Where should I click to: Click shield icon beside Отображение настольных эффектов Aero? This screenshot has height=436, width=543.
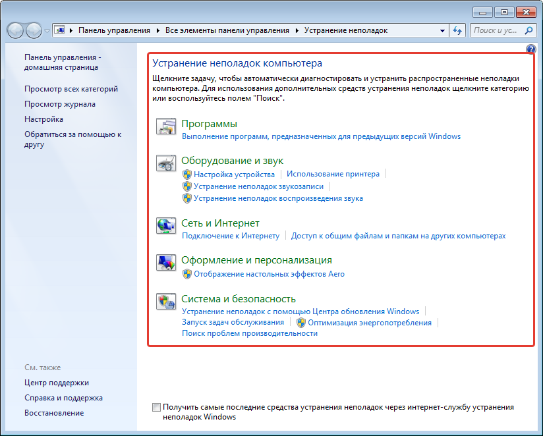187,274
